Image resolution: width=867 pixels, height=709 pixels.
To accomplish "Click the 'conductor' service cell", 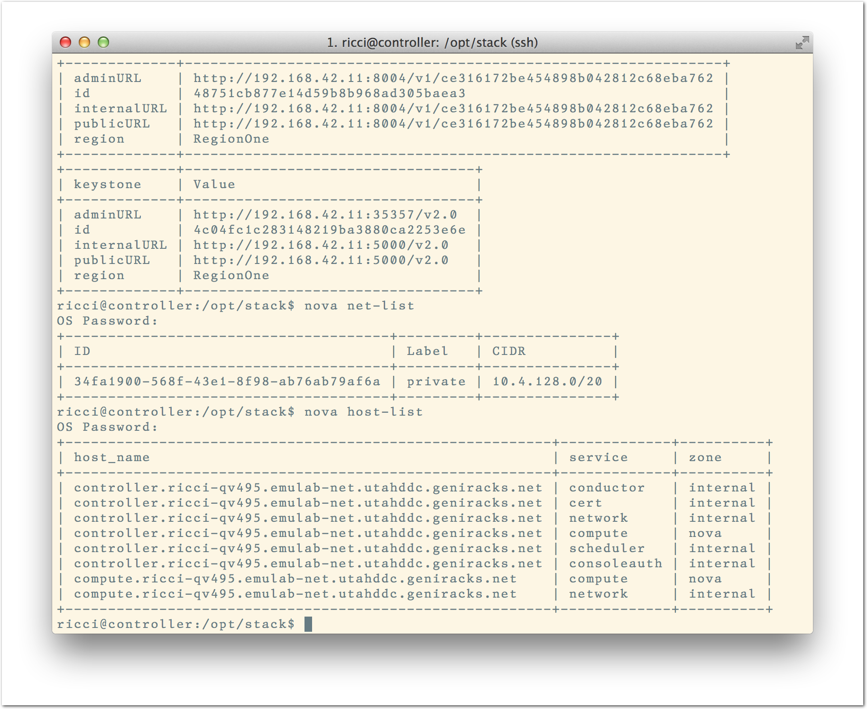I will tap(607, 488).
